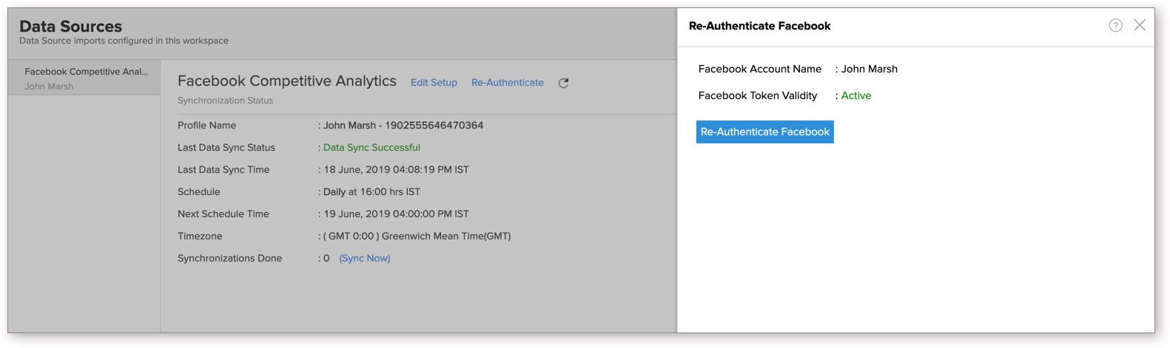Click the Synchronization Status subtitle
Viewport: 1170px width, 348px height.
coord(225,100)
